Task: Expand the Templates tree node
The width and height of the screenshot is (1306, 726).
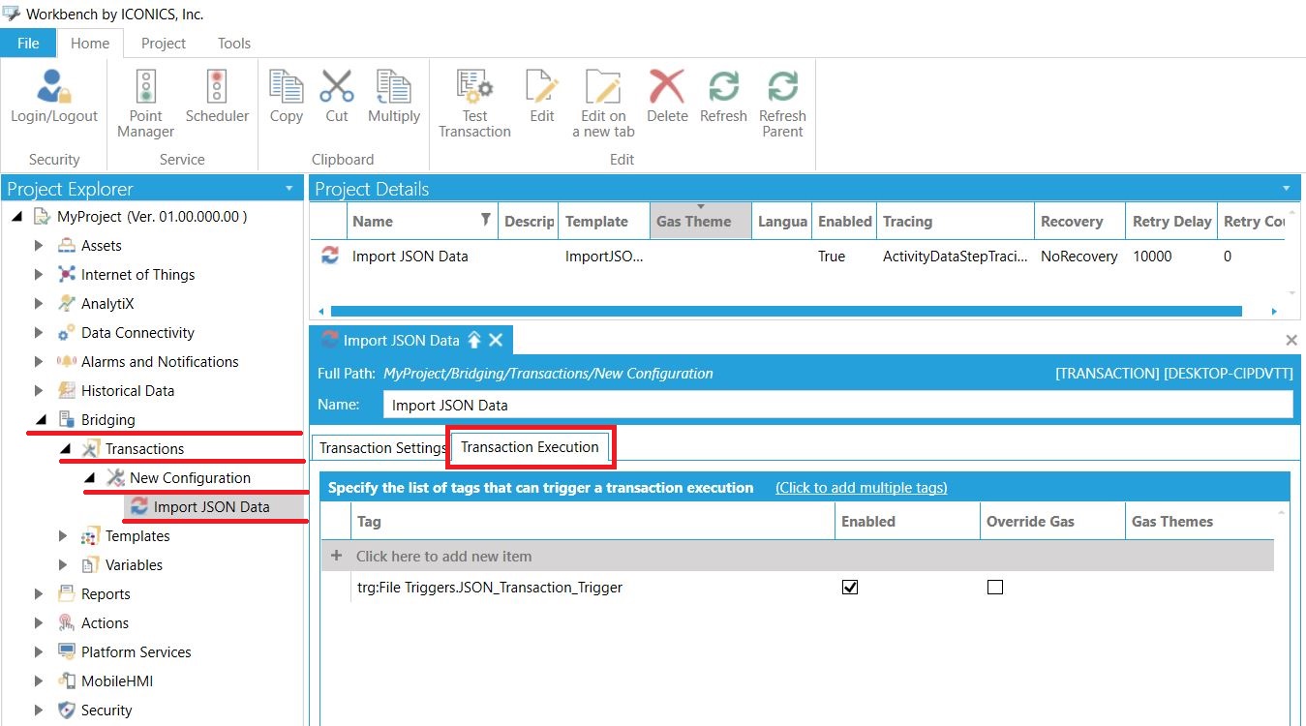Action: [x=63, y=536]
